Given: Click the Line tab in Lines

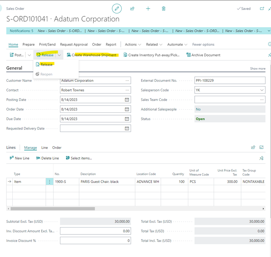Looking at the screenshot, I should (45, 147).
